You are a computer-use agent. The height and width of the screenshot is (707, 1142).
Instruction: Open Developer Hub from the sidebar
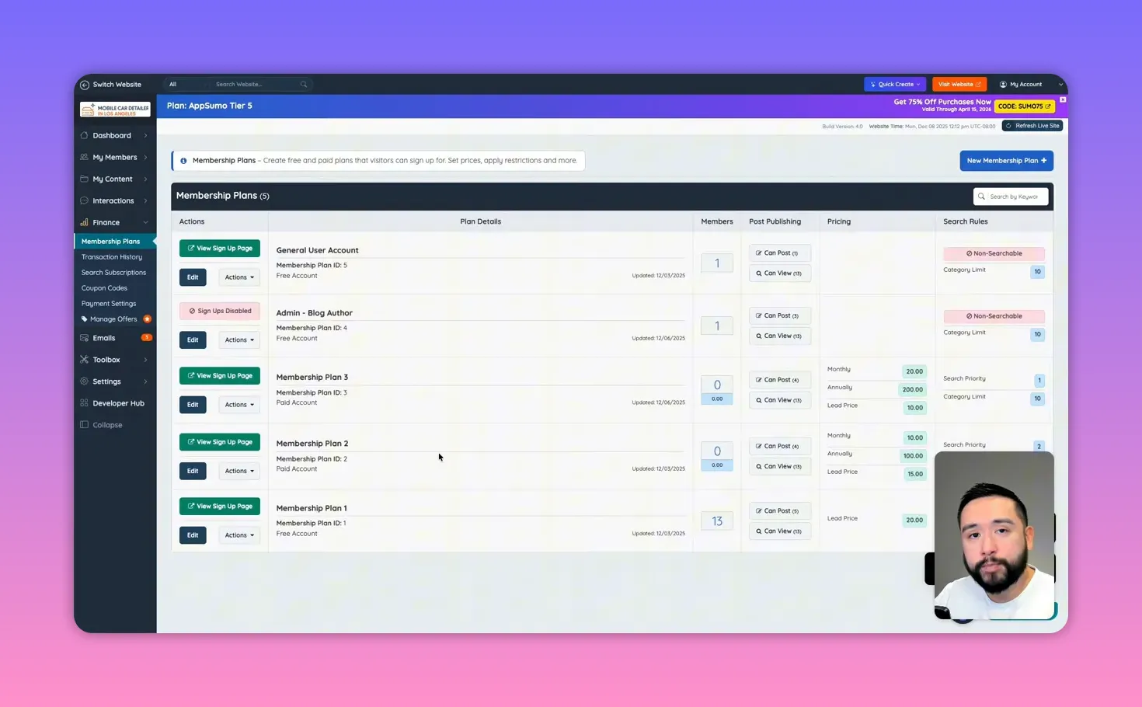tap(118, 402)
